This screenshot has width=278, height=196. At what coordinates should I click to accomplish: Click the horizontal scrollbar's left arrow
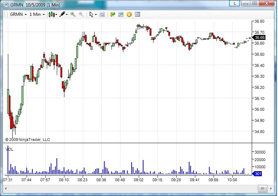[x=6, y=188]
